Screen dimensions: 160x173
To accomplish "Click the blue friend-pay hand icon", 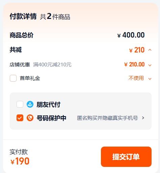I will pyautogui.click(x=30, y=104).
